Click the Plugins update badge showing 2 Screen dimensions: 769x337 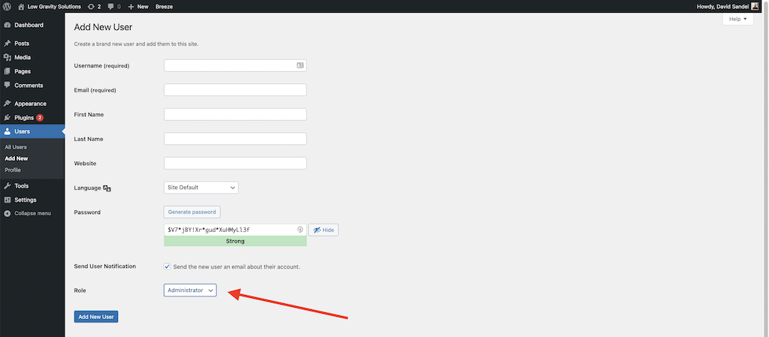[40, 118]
